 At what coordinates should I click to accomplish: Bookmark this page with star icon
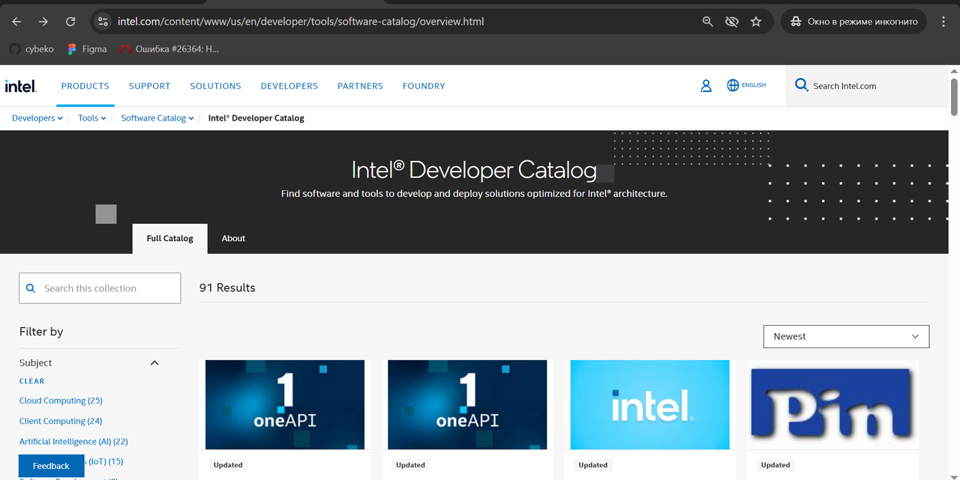pyautogui.click(x=756, y=22)
